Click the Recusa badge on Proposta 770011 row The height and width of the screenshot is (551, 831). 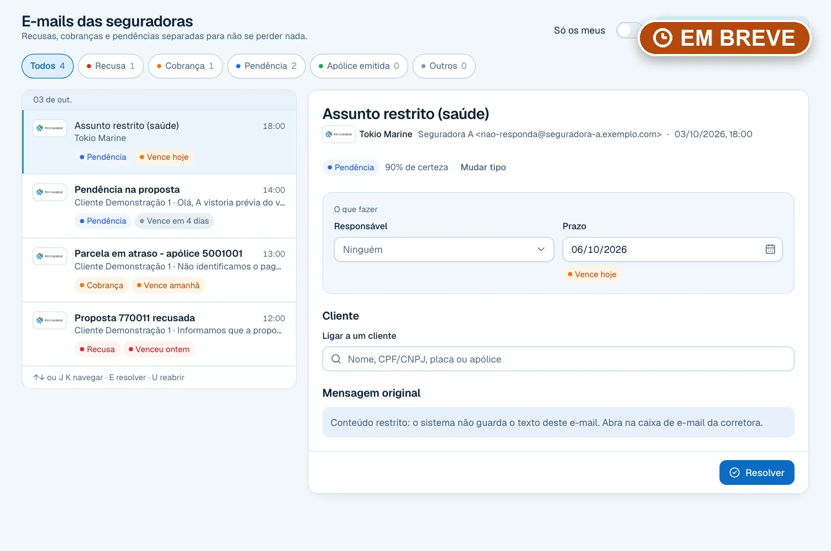97,349
